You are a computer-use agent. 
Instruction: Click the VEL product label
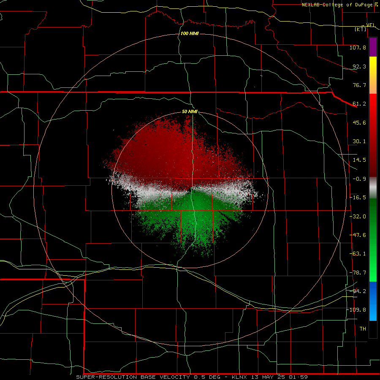click(370, 25)
